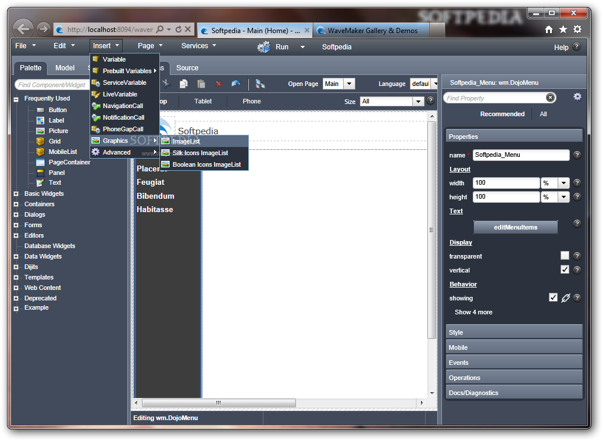
Task: Click help icon next to width property
Action: pyautogui.click(x=577, y=183)
